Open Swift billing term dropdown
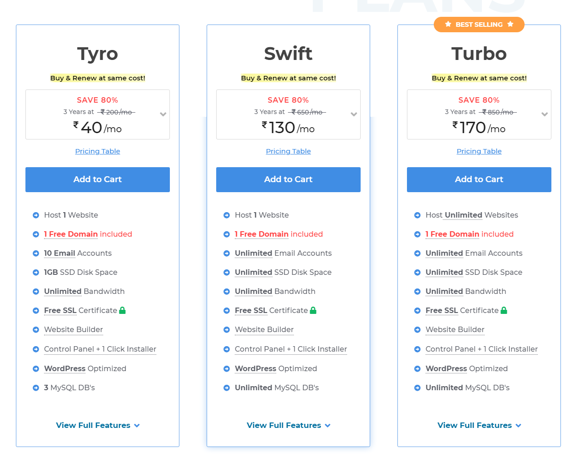580x462 pixels. click(354, 114)
